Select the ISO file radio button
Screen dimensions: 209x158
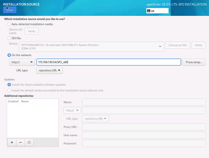click(9, 38)
